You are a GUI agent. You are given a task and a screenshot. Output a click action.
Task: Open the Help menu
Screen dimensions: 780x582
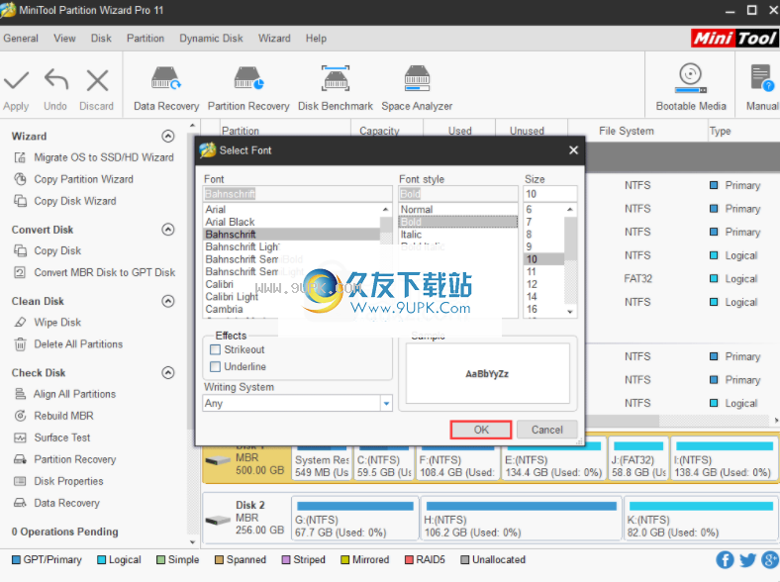(316, 39)
